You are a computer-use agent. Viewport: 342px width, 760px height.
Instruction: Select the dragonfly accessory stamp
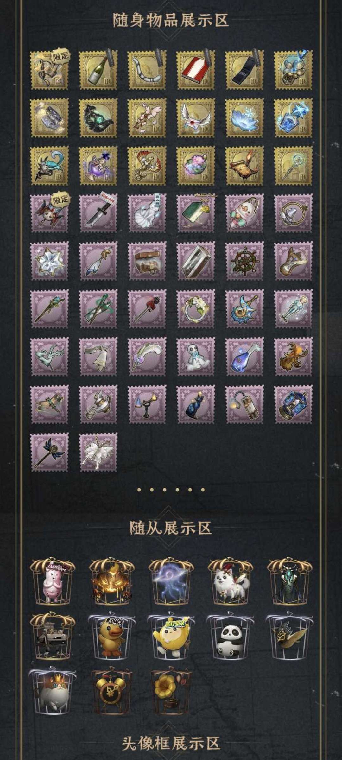tap(49, 404)
